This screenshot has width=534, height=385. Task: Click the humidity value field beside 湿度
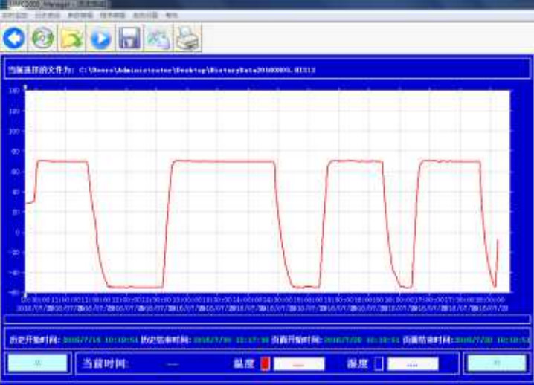click(413, 364)
